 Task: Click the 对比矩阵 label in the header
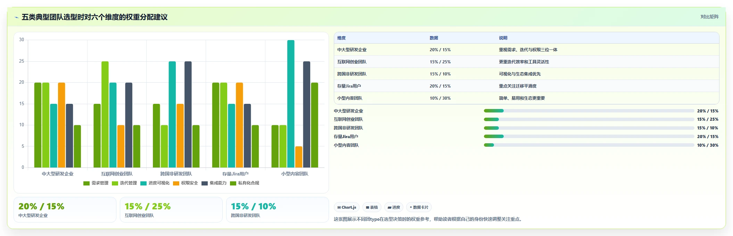pyautogui.click(x=709, y=17)
